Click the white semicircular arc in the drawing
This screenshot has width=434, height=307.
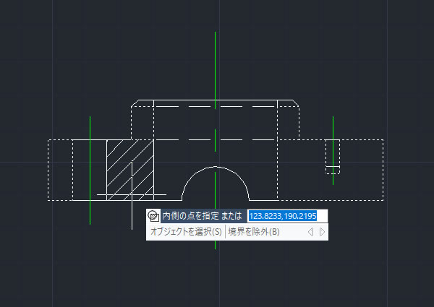pyautogui.click(x=216, y=167)
